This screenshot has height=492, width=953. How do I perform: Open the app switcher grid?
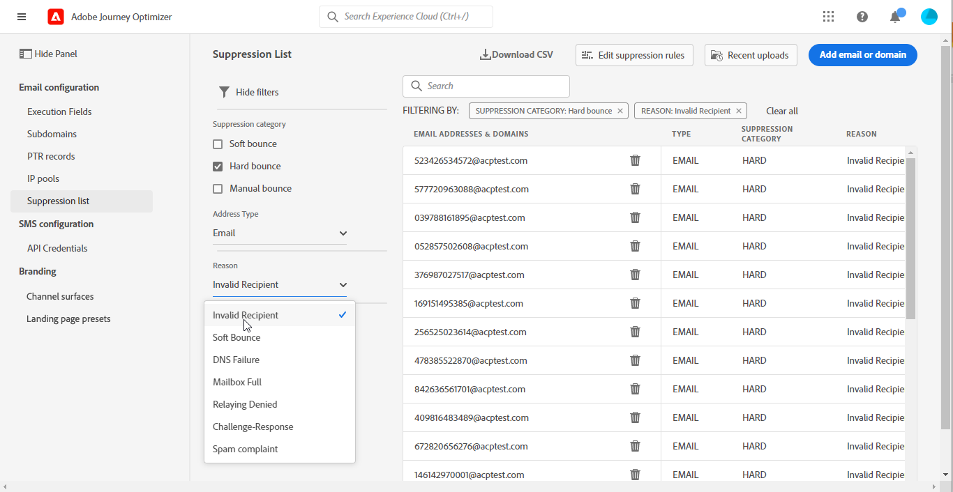click(828, 17)
